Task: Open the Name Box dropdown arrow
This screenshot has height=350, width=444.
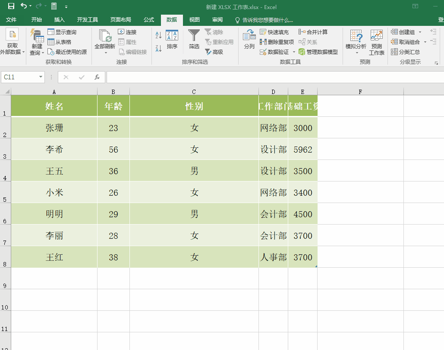Action: click(x=41, y=77)
